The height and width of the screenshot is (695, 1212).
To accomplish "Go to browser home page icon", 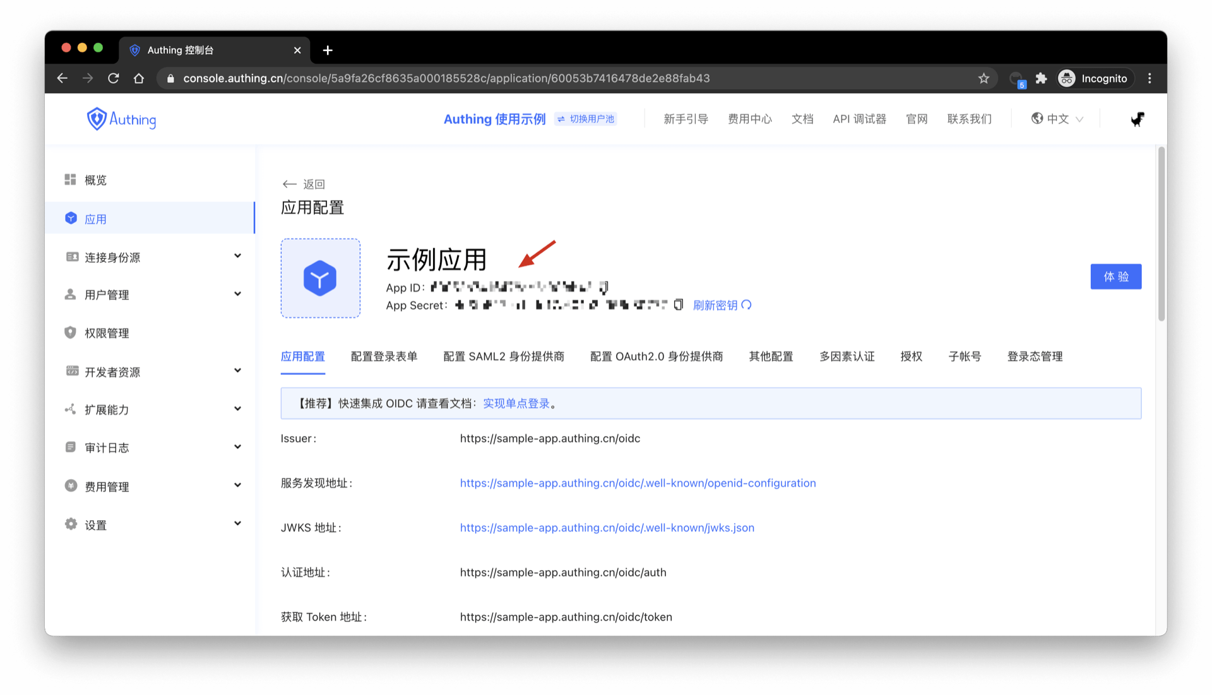I will pyautogui.click(x=139, y=78).
